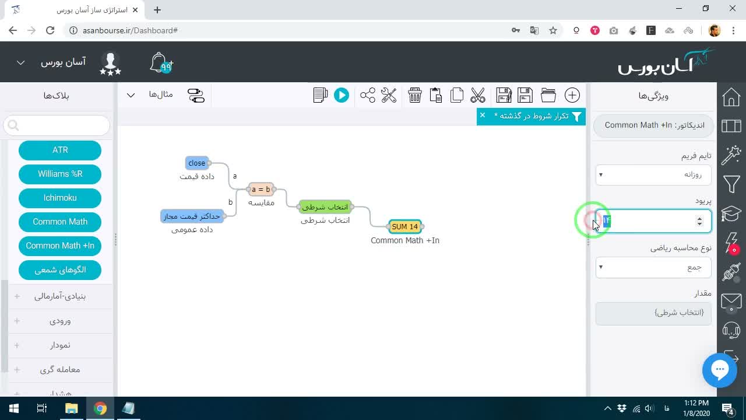Open the نوع محاسبه ریاضی dropdown
The width and height of the screenshot is (746, 420).
653,267
